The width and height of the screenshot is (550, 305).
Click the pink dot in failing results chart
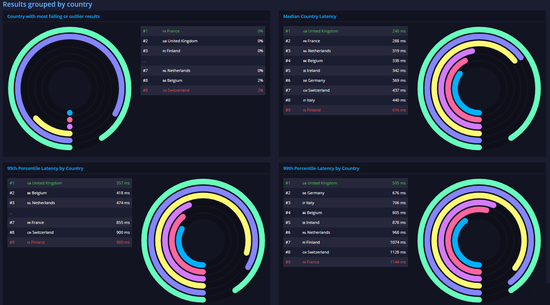(70, 120)
